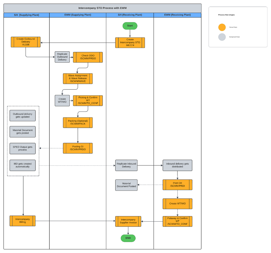Click EWM (Supplying Plant) lane header
Image resolution: width=271 pixels, height=253 pixels.
coord(78,15)
